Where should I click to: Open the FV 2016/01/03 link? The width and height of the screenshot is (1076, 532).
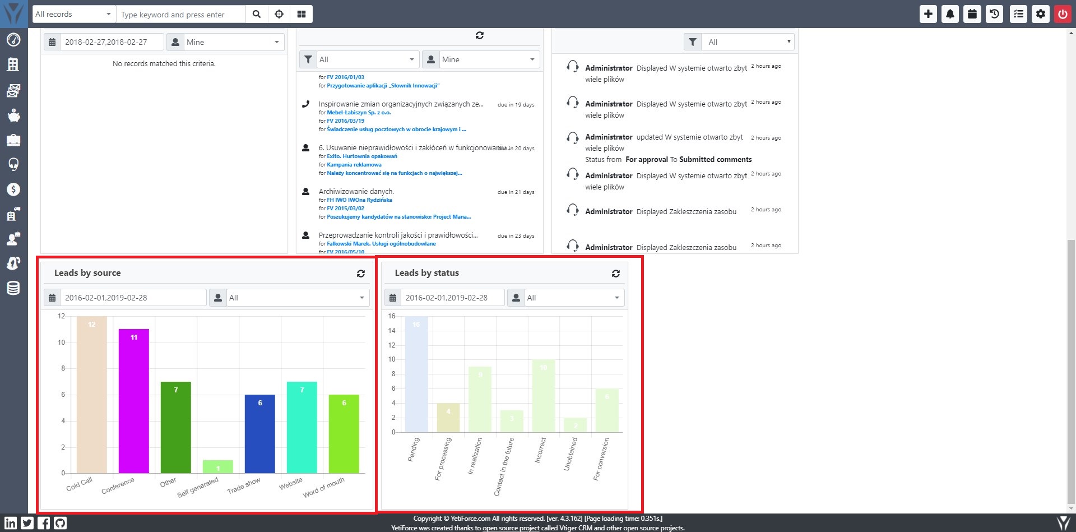tap(345, 77)
